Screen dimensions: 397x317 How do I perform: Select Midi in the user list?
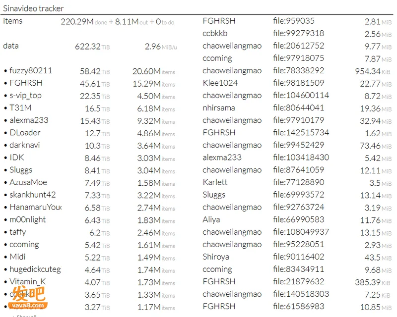17,257
